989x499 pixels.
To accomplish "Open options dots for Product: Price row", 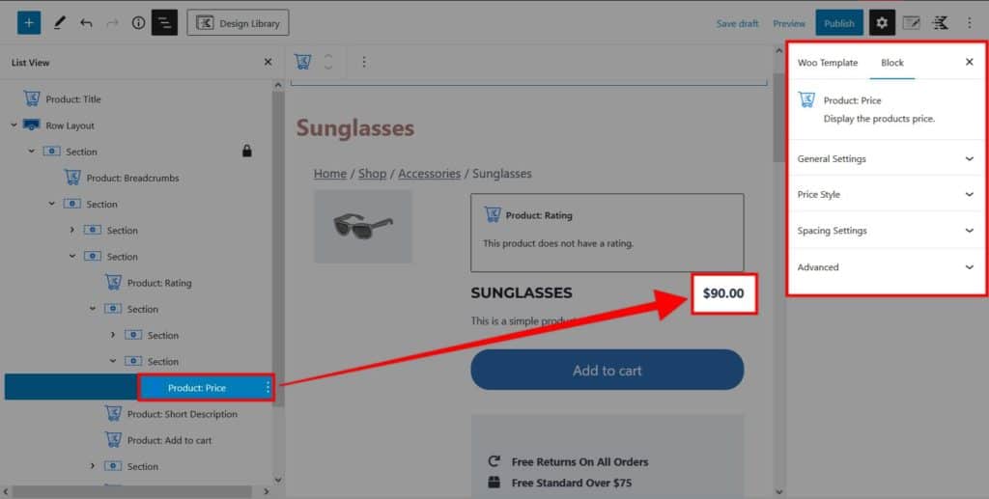I will click(268, 387).
